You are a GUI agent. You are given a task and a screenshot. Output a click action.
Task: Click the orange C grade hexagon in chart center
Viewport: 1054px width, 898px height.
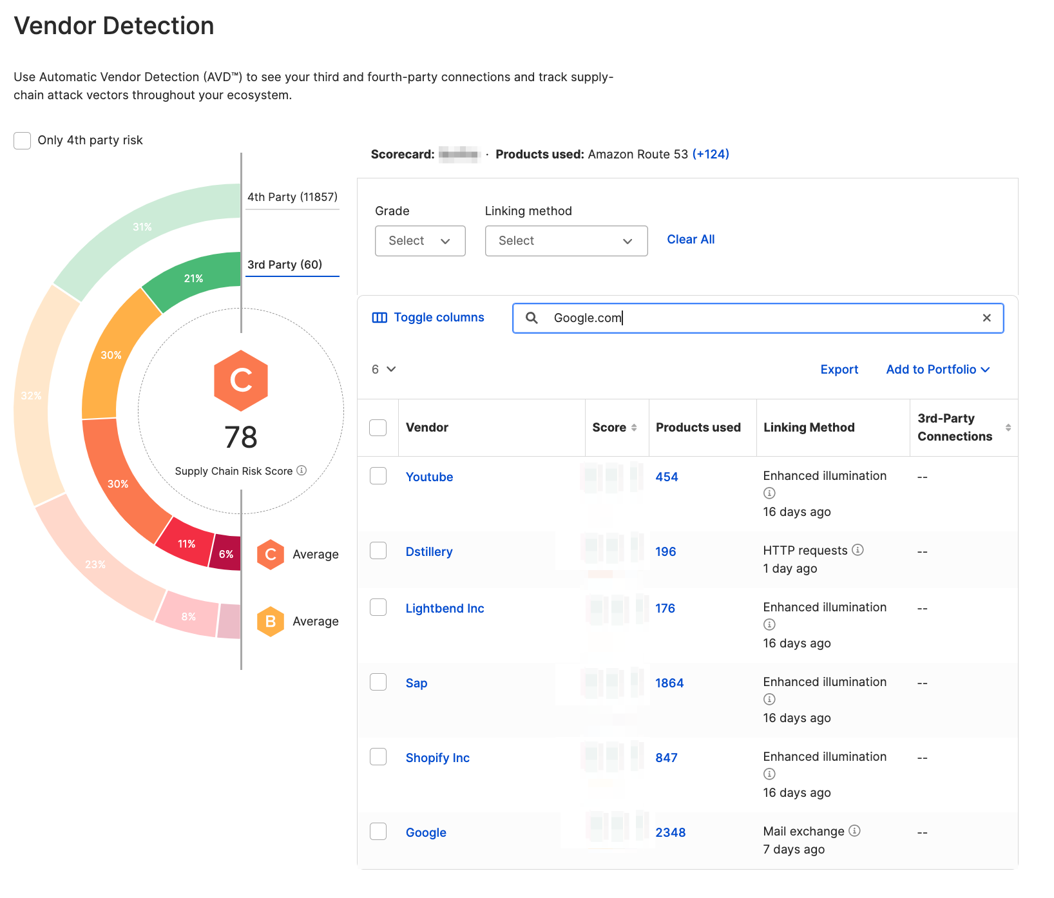tap(241, 381)
